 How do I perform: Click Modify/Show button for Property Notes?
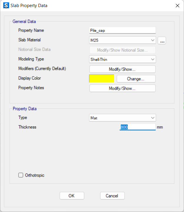click(x=122, y=88)
